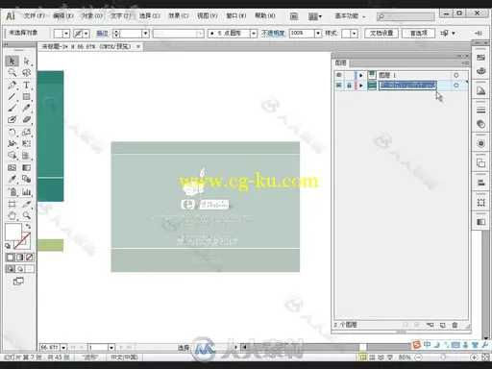492x369 pixels.
Task: Select the Artboard tool
Action: 12,204
